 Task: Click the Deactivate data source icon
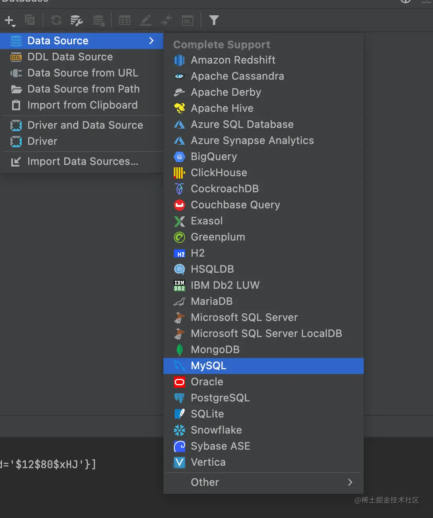pyautogui.click(x=99, y=20)
